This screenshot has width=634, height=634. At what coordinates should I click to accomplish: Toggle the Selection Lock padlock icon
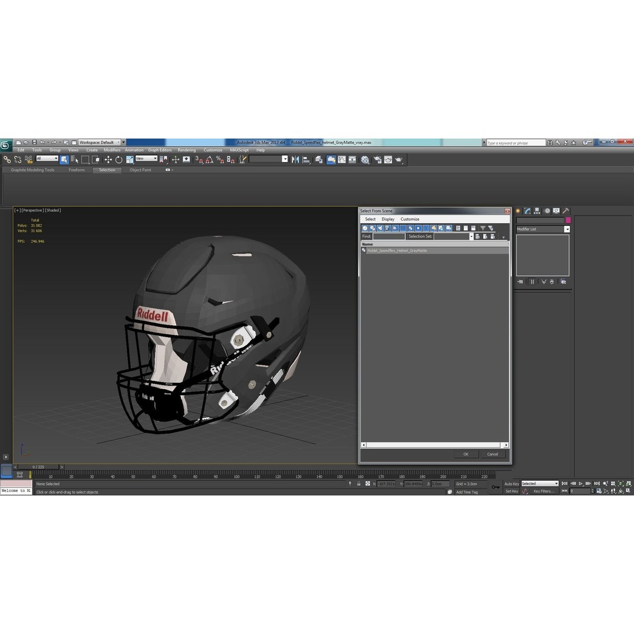pyautogui.click(x=359, y=484)
